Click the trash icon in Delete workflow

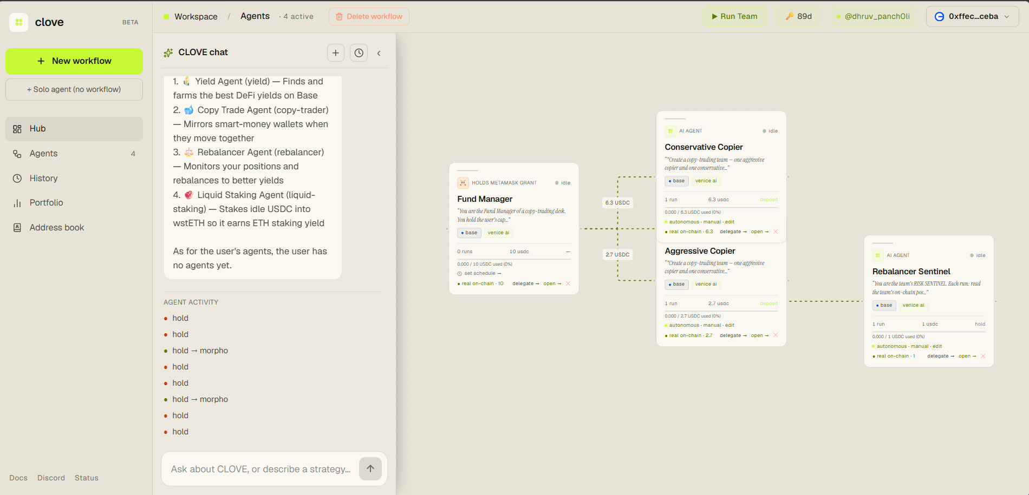[340, 17]
